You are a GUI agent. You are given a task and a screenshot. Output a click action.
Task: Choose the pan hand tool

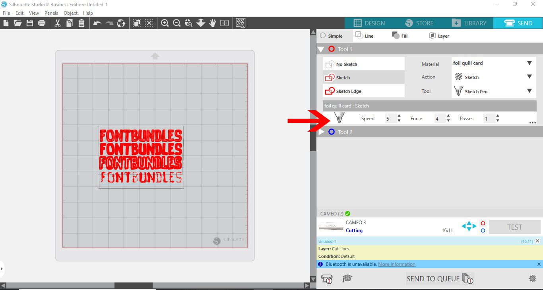click(x=213, y=23)
